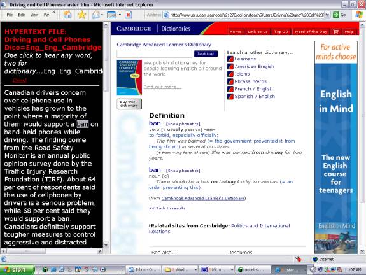The image size is (366, 275).
Task: Open Favorites with the star icon
Action: coord(81,15)
